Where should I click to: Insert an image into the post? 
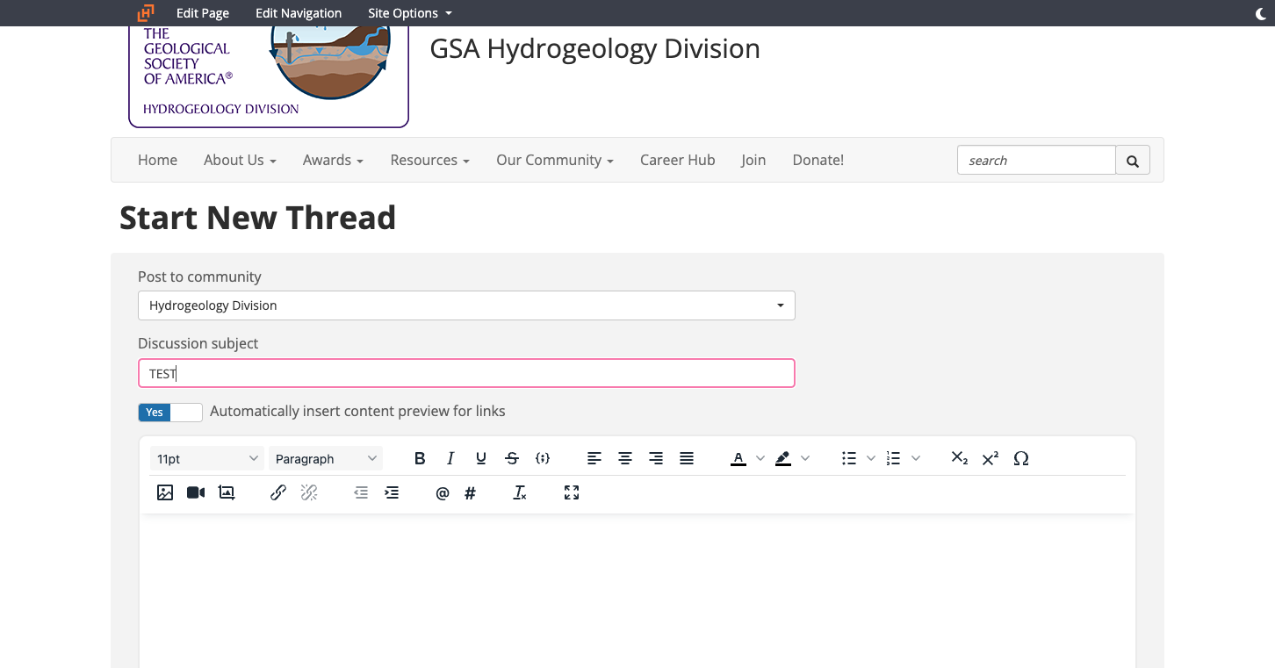coord(165,493)
